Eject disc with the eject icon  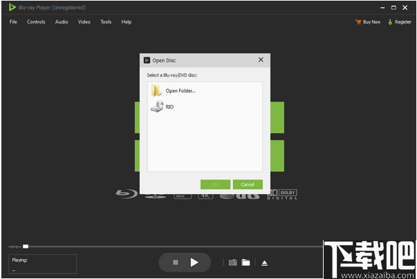tap(264, 263)
